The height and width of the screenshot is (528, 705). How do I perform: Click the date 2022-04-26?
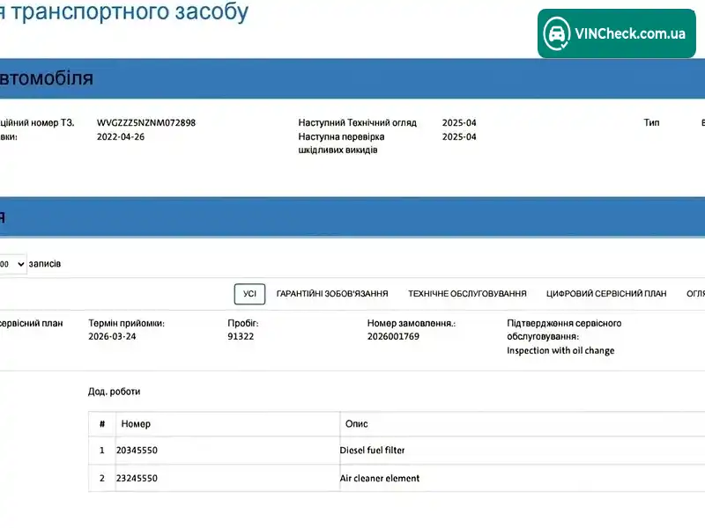pos(121,137)
